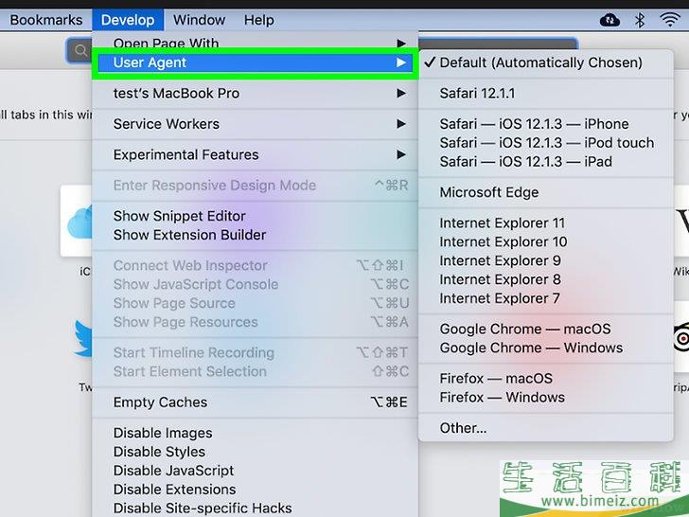Select Internet Explorer 11 user agent
Viewport: 689px width, 517px height.
tap(546, 223)
